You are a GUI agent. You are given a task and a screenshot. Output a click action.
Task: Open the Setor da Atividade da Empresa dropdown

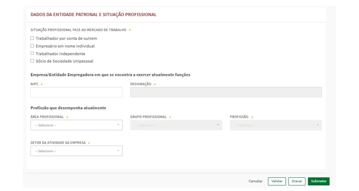coord(76,151)
